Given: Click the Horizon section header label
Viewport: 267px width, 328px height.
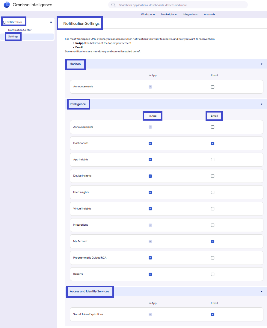Looking at the screenshot, I should 75,64.
